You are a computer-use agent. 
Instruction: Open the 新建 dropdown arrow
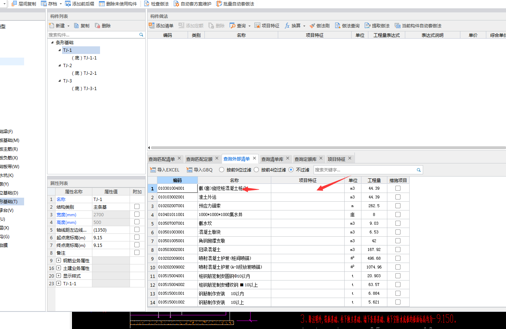[x=68, y=26]
